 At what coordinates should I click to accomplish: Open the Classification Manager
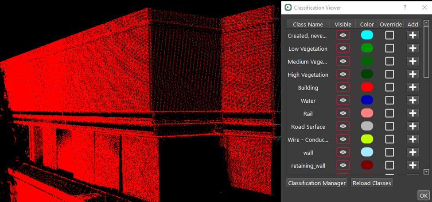316,183
